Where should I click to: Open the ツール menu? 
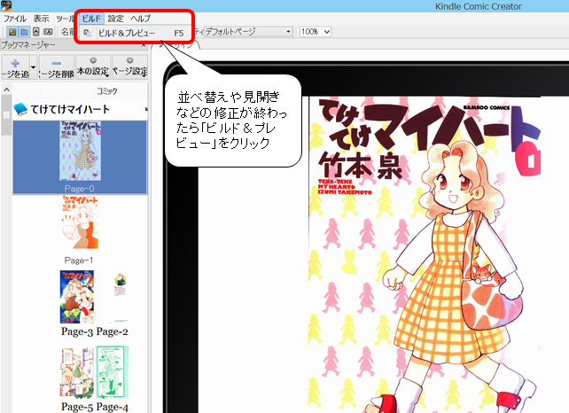[65, 19]
